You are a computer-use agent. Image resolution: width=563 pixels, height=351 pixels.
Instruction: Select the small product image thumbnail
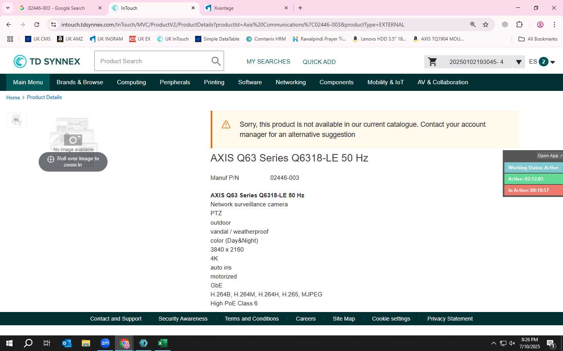pos(16,120)
